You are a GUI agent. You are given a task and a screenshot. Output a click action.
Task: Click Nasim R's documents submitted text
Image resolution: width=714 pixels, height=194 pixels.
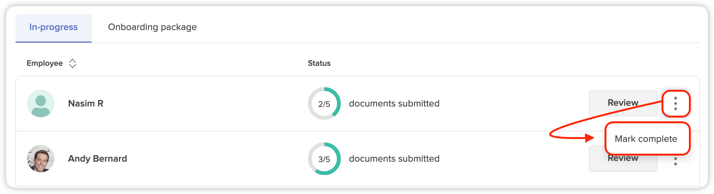[394, 103]
